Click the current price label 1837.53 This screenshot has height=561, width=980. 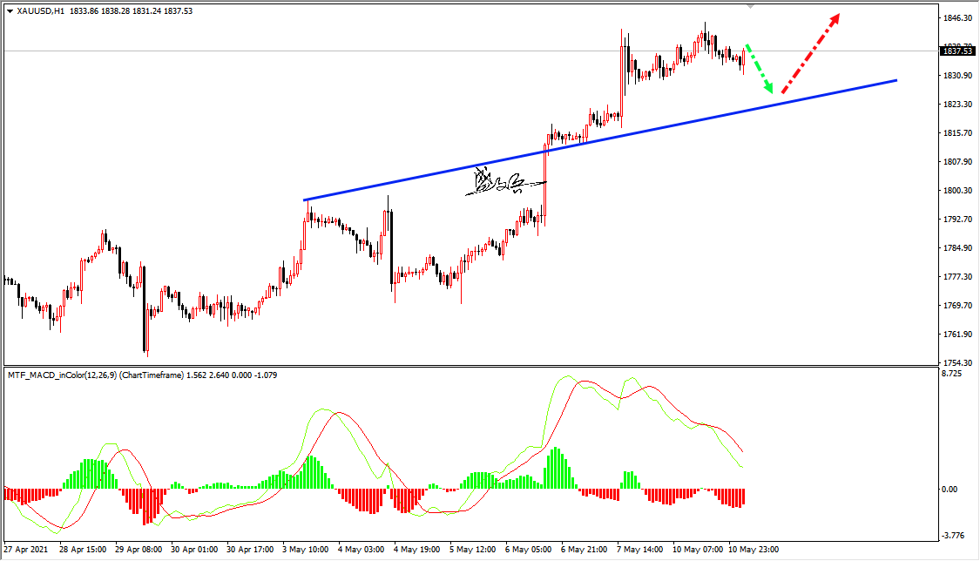click(x=957, y=51)
